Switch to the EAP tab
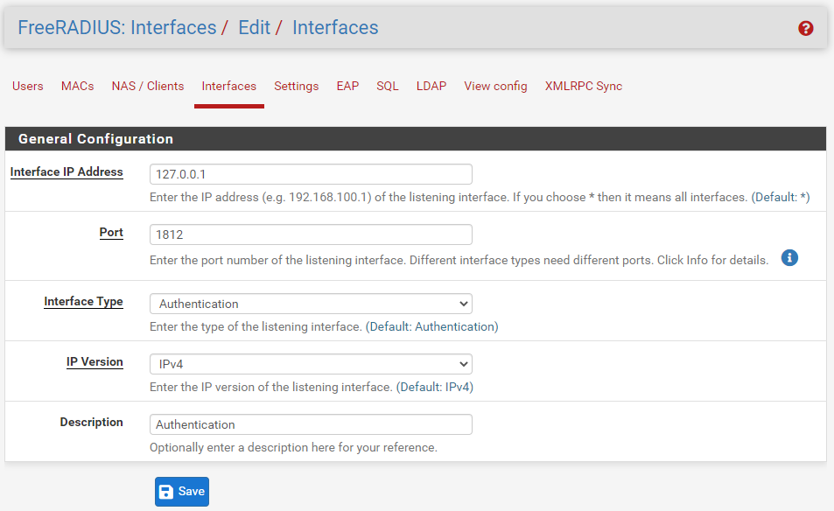 pyautogui.click(x=347, y=86)
